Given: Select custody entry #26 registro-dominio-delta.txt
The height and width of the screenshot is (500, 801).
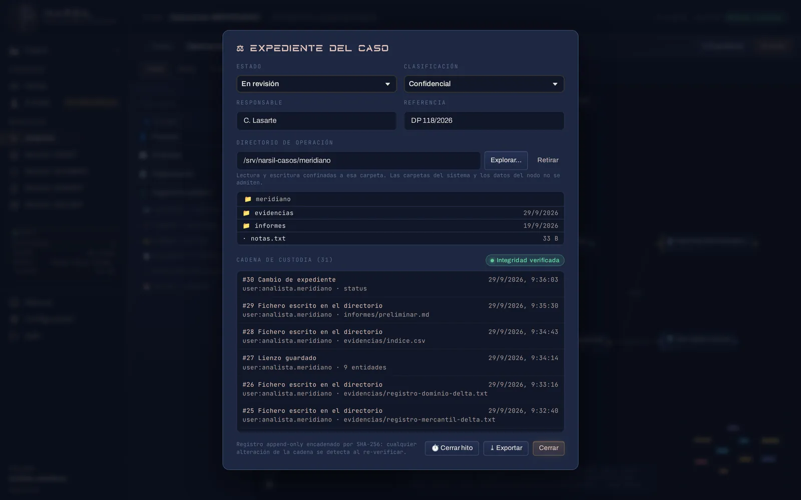Looking at the screenshot, I should (400, 389).
